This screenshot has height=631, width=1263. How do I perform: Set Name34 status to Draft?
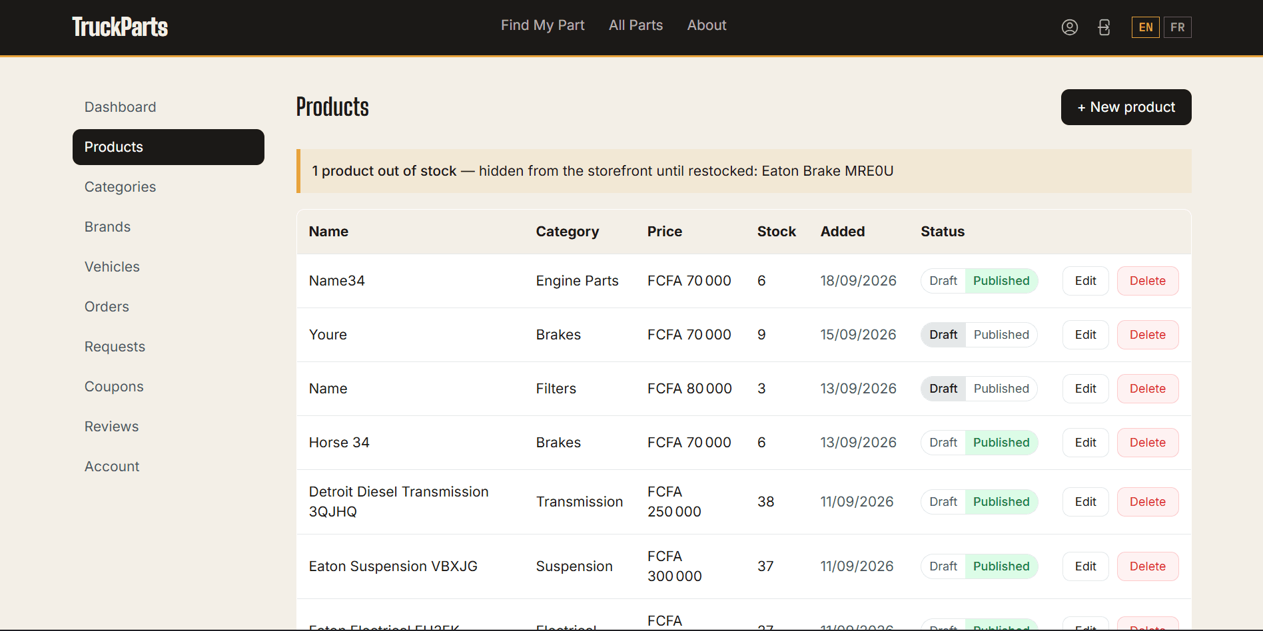pos(943,281)
